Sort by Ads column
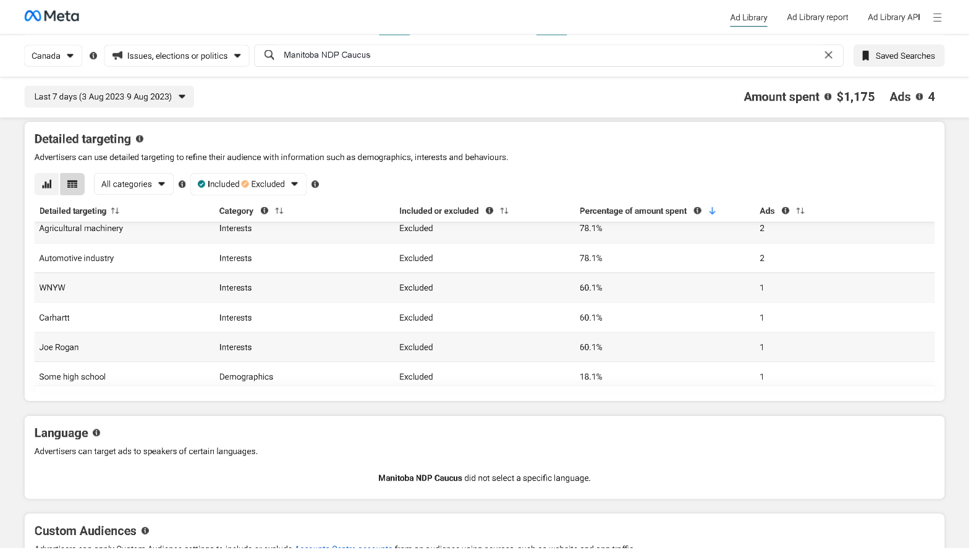The height and width of the screenshot is (553, 979). click(800, 211)
